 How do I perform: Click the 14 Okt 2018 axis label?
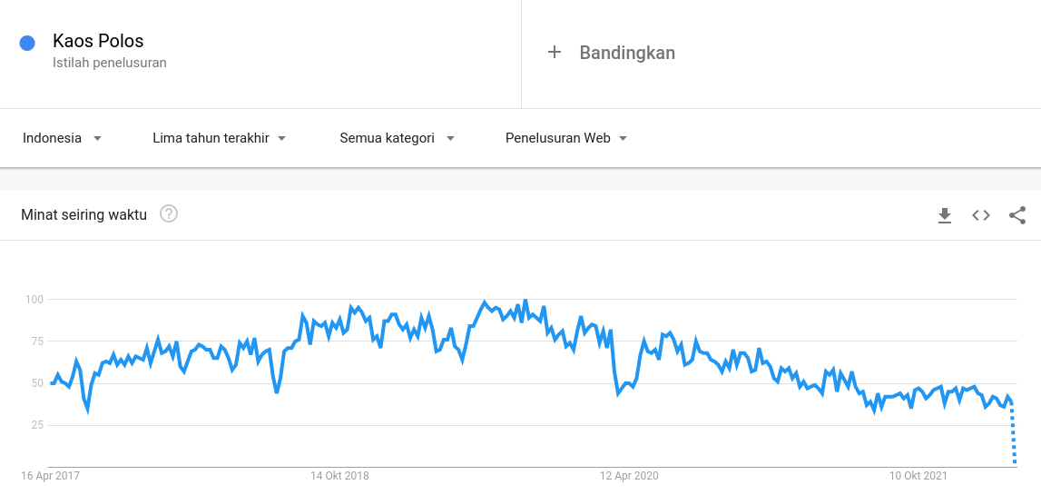tap(340, 476)
